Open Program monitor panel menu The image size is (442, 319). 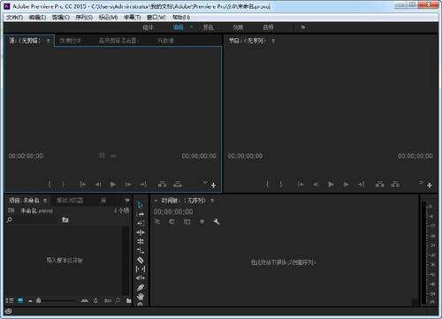(273, 41)
